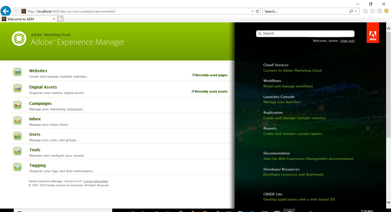Click View the Web Experience Management documentation
The width and height of the screenshot is (391, 212).
[x=309, y=159]
